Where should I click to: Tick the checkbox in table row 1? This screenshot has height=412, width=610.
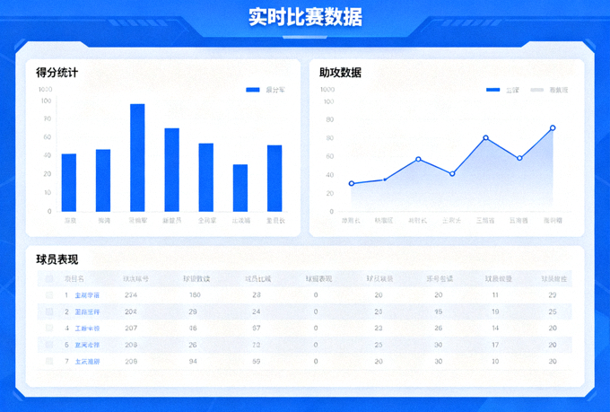pyautogui.click(x=49, y=295)
